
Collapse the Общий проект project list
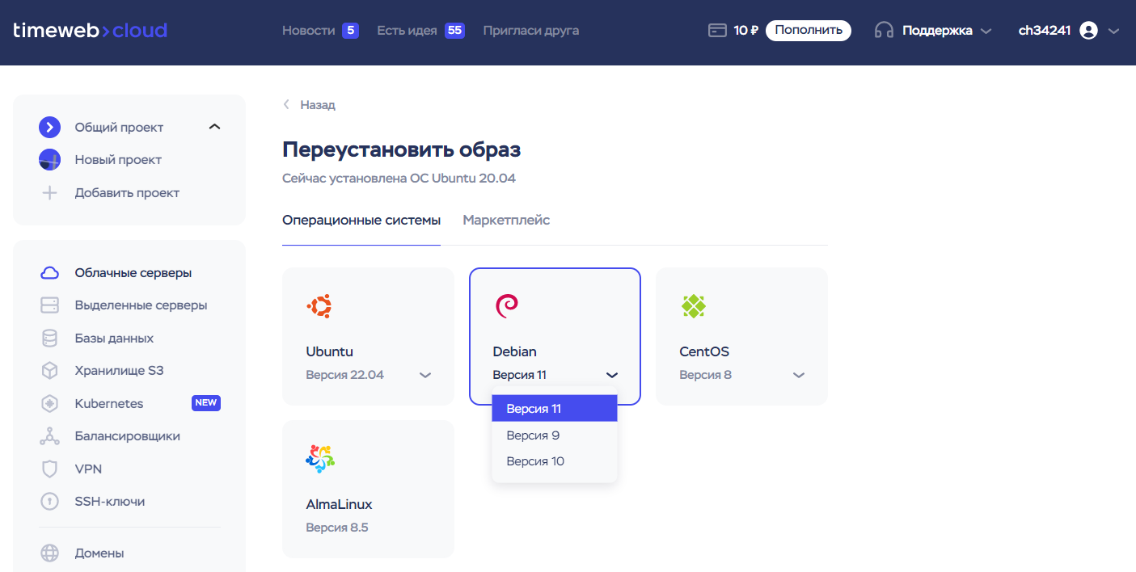(214, 127)
